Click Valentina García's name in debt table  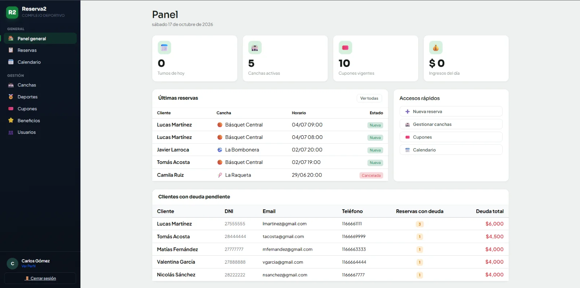pyautogui.click(x=176, y=262)
